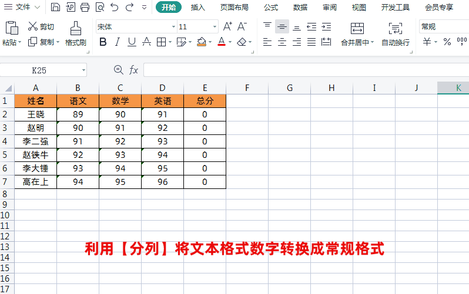This screenshot has width=469, height=294.
Task: Increase indent icon
Action: [326, 27]
